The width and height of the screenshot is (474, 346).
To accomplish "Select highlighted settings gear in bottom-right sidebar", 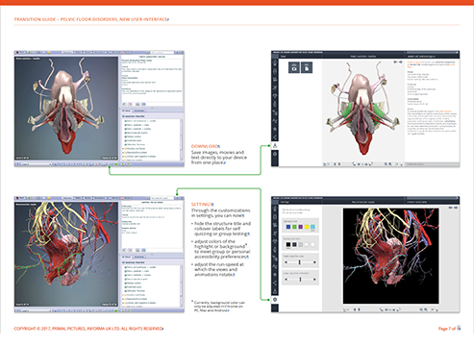I will click(x=275, y=300).
